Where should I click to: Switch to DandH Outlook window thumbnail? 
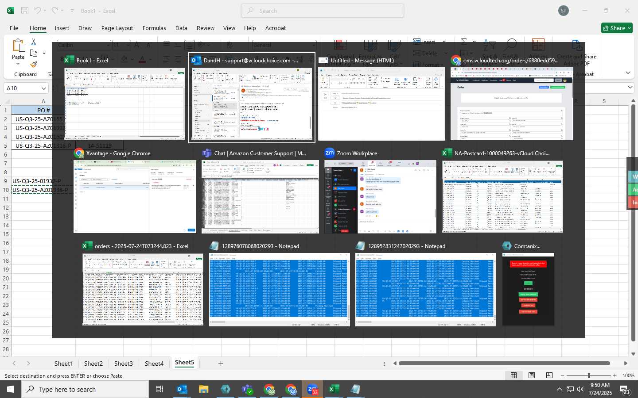click(252, 98)
